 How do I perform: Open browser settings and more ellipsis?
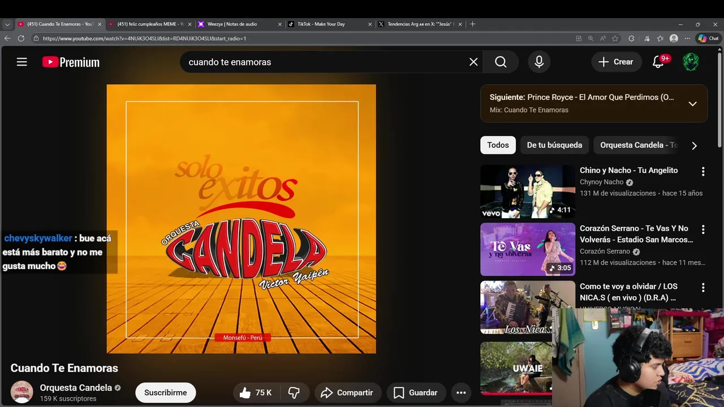(687, 38)
